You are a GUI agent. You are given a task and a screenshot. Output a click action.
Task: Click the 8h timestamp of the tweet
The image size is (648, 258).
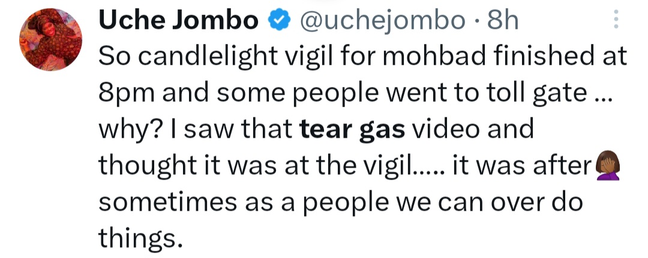(503, 22)
